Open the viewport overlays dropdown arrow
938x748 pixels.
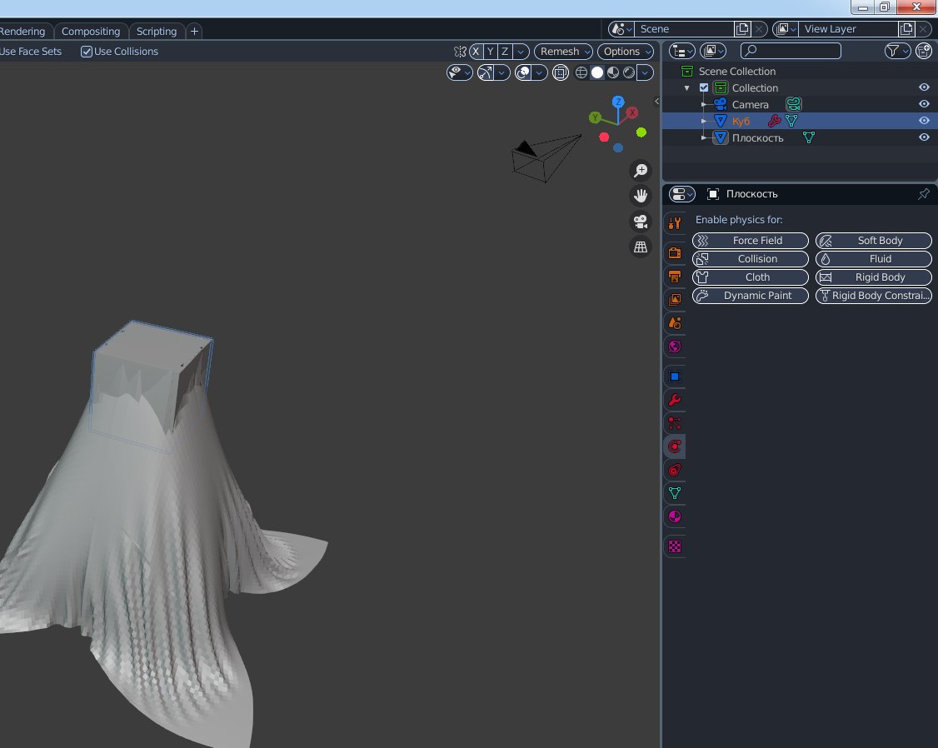(540, 73)
